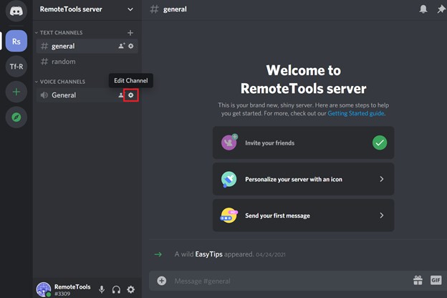Open notification settings bell icon
This screenshot has height=298, width=447.
click(423, 9)
